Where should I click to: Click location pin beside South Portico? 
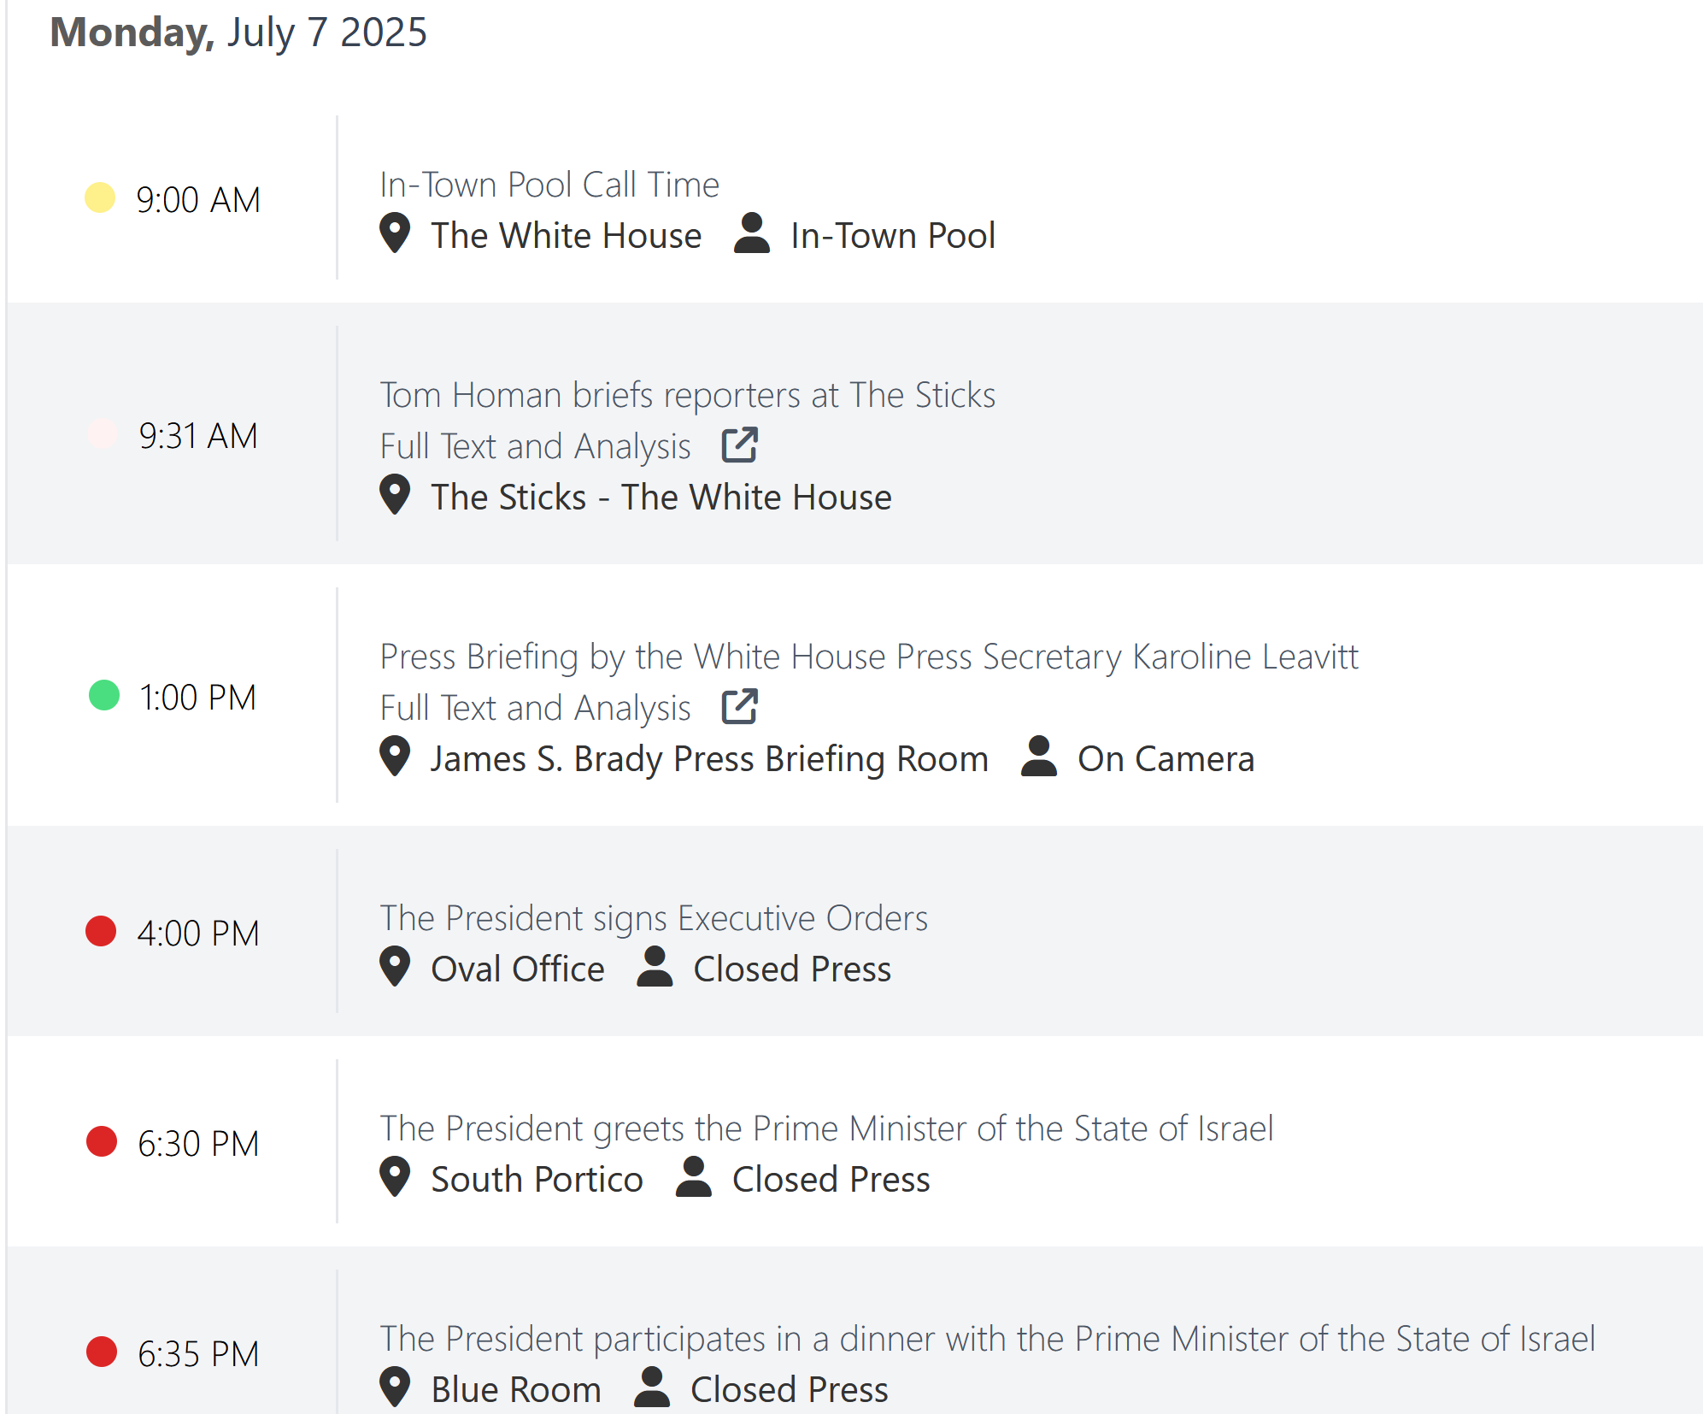395,1177
